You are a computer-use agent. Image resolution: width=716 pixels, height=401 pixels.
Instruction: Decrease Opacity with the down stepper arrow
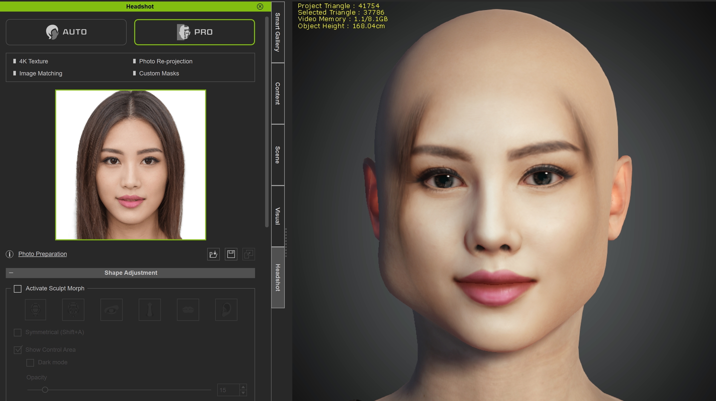[x=243, y=393]
